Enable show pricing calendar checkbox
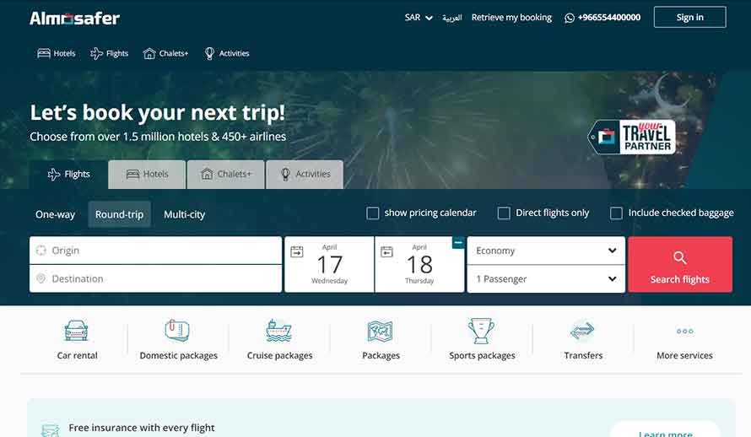751x437 pixels. point(373,213)
